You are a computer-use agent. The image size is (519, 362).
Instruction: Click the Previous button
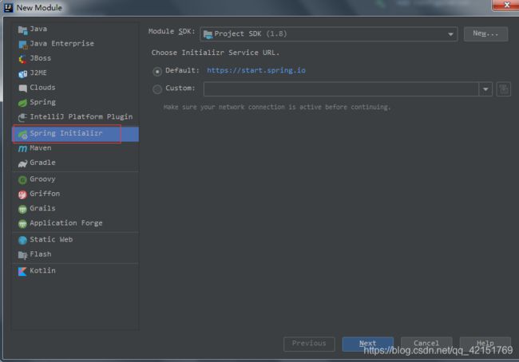pos(309,344)
